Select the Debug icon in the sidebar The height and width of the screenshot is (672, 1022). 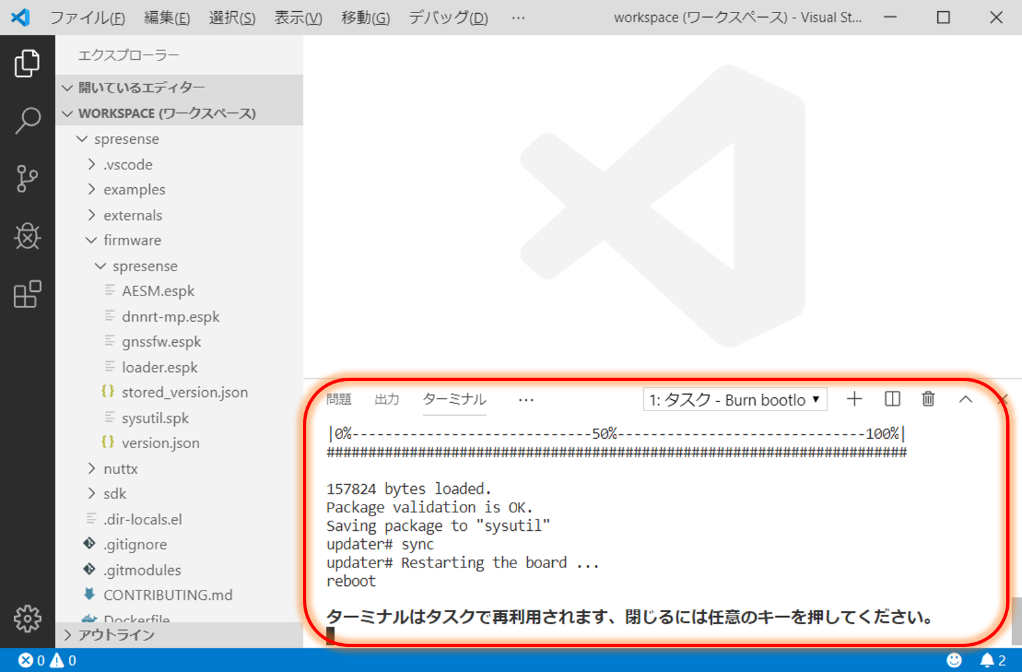click(27, 236)
